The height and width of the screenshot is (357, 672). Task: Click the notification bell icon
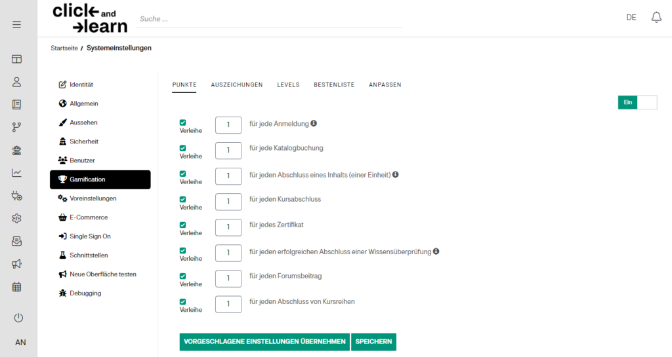[656, 17]
